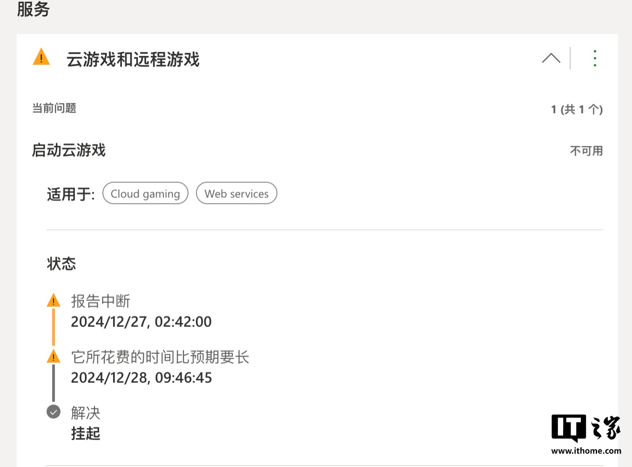
Task: Select the 当前问题 section label
Action: point(54,108)
